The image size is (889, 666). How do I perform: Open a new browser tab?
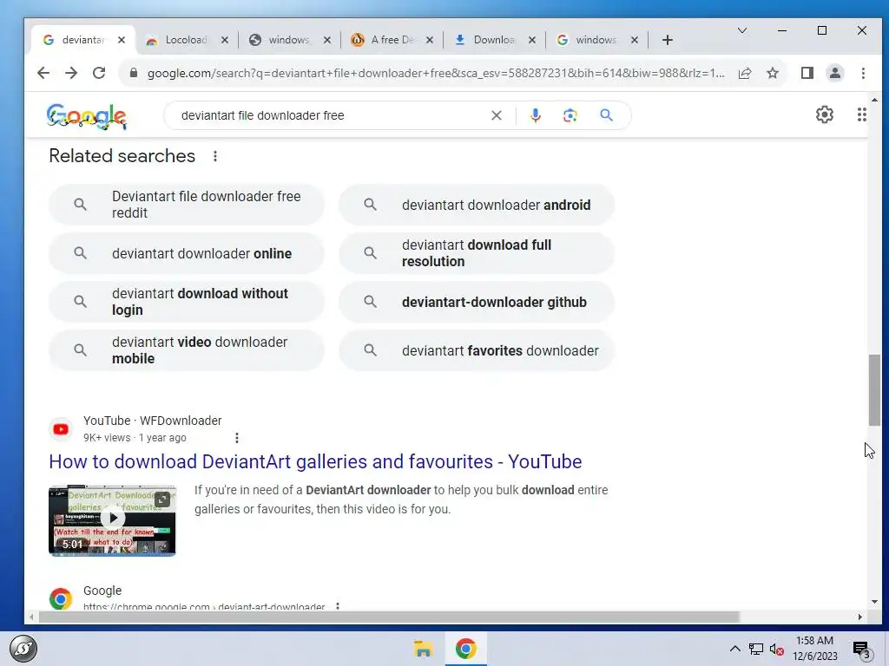coord(668,40)
